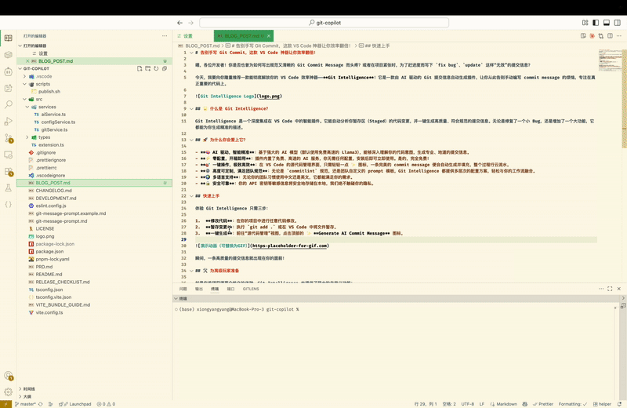Switch to the Problems panel tab

[183, 289]
